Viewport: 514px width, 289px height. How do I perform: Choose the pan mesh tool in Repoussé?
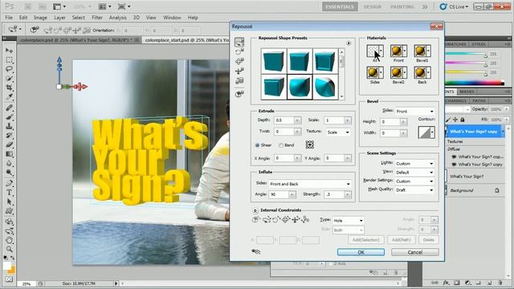tap(239, 61)
